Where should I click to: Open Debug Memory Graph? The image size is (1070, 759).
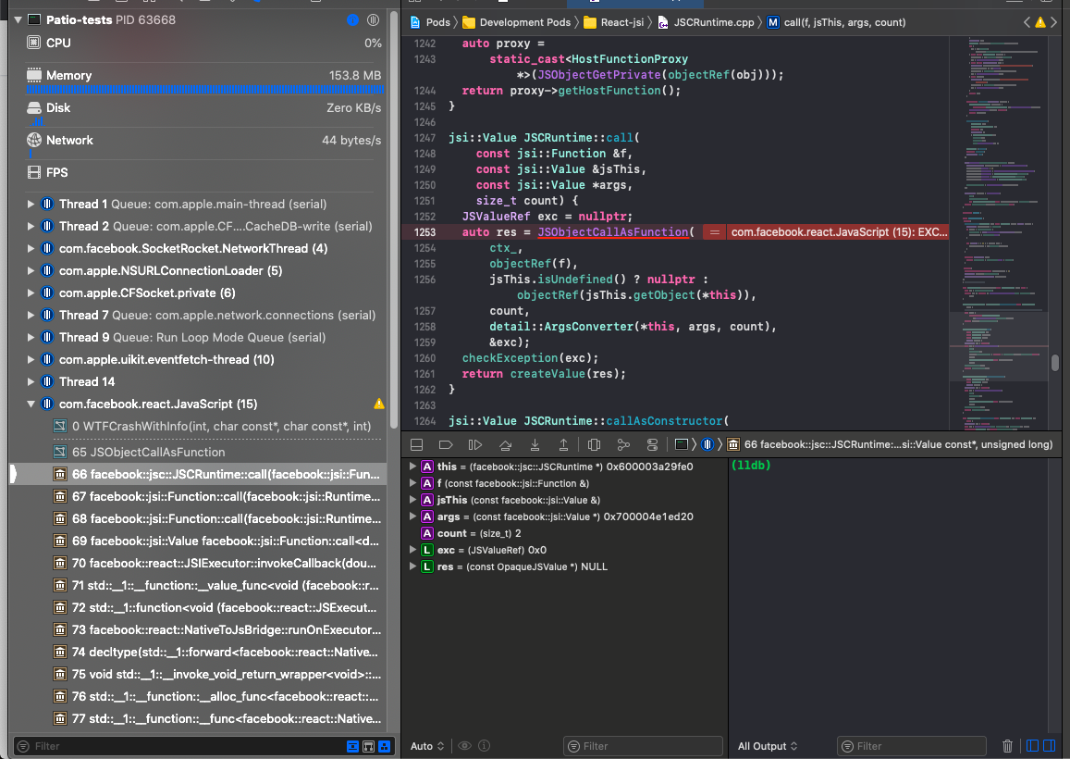pos(623,444)
